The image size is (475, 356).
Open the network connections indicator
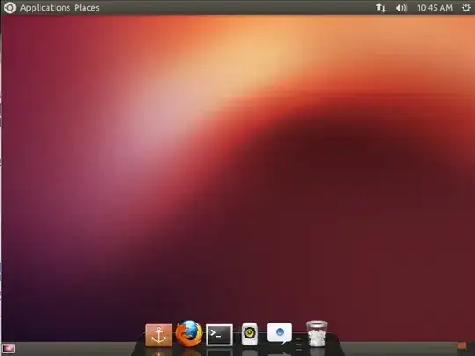pos(381,8)
